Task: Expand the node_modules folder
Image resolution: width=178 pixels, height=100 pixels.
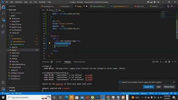Action: point(9,13)
